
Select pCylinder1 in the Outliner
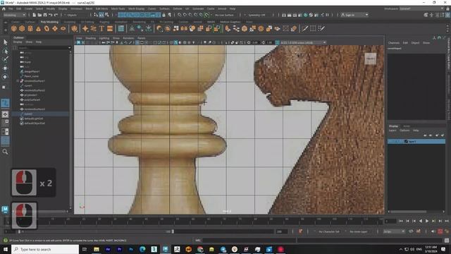pyautogui.click(x=30, y=95)
